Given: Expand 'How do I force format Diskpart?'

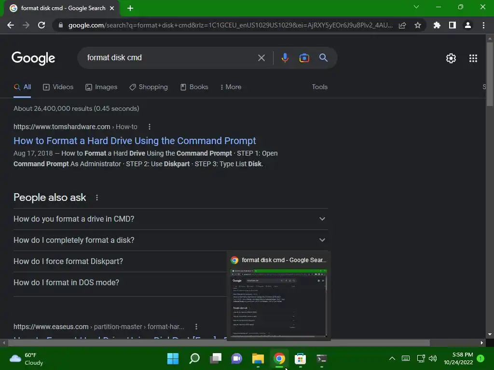Looking at the screenshot, I should pos(120,262).
